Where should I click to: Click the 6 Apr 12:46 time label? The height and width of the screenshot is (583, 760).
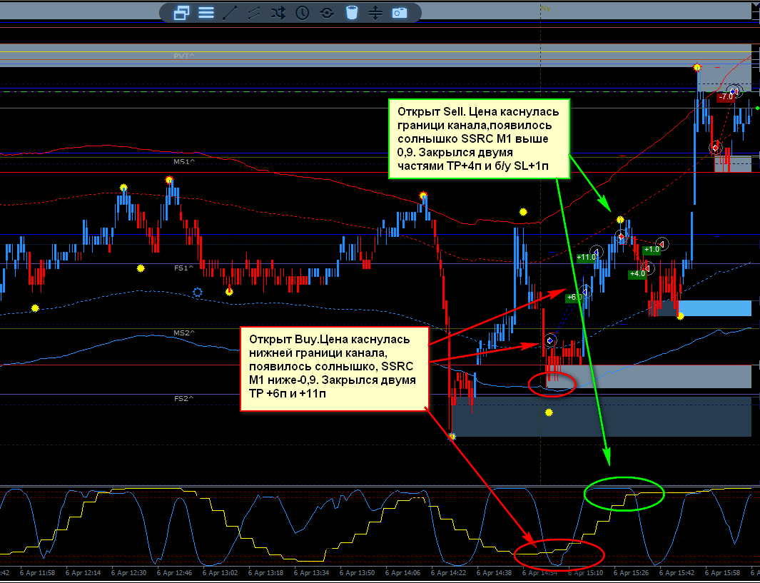pyautogui.click(x=176, y=573)
